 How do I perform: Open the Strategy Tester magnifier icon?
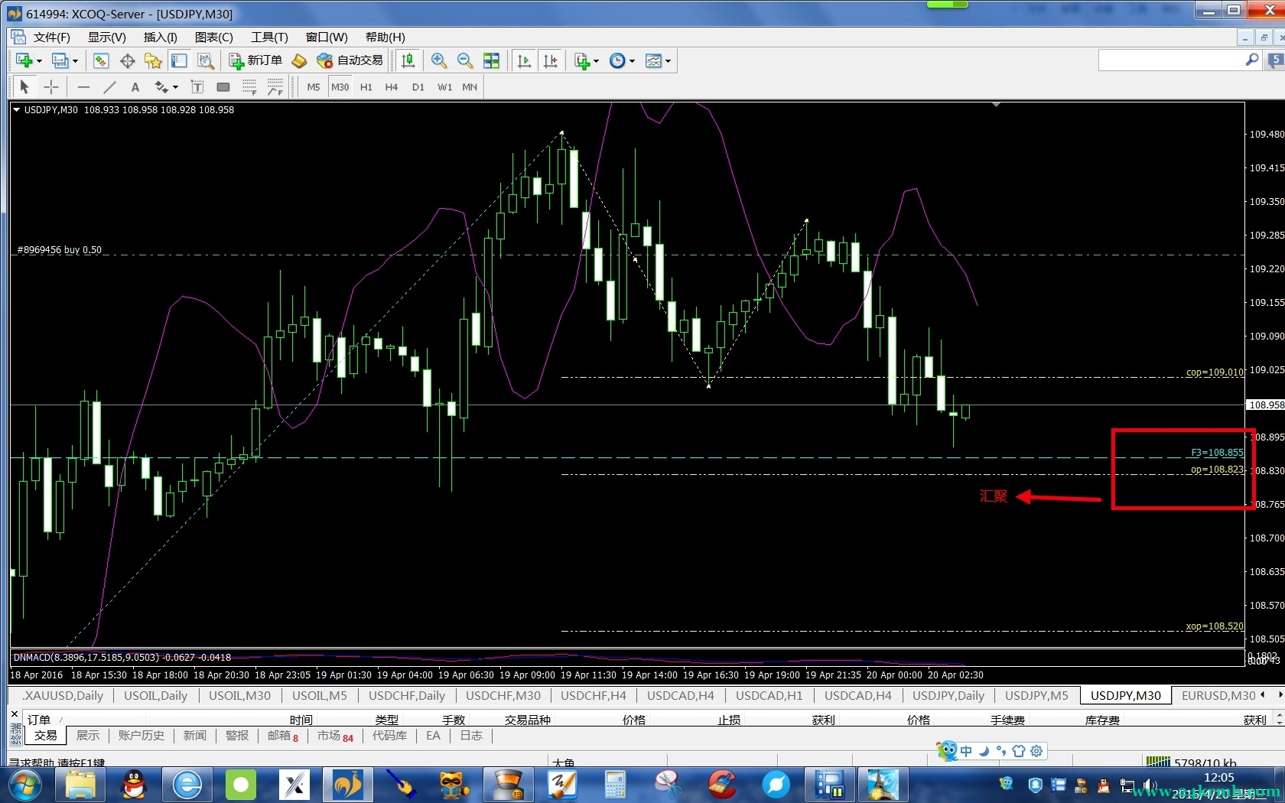coord(205,60)
